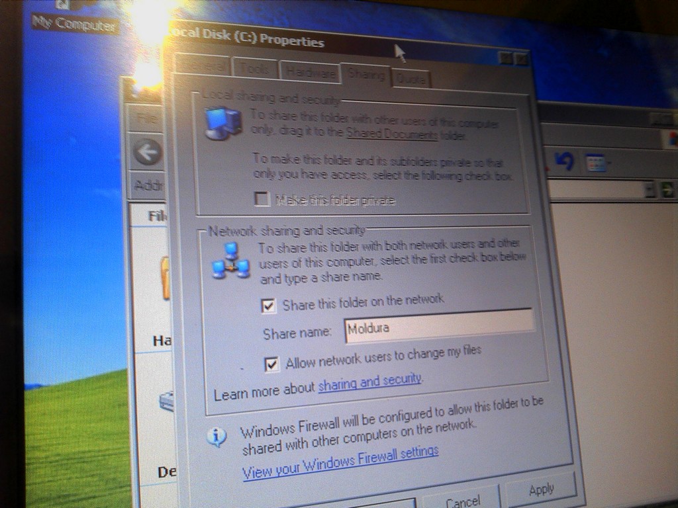Click the blue info icon beside Firewall notice

[217, 437]
